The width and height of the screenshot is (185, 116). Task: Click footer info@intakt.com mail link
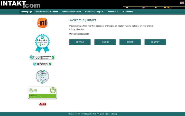point(103,114)
